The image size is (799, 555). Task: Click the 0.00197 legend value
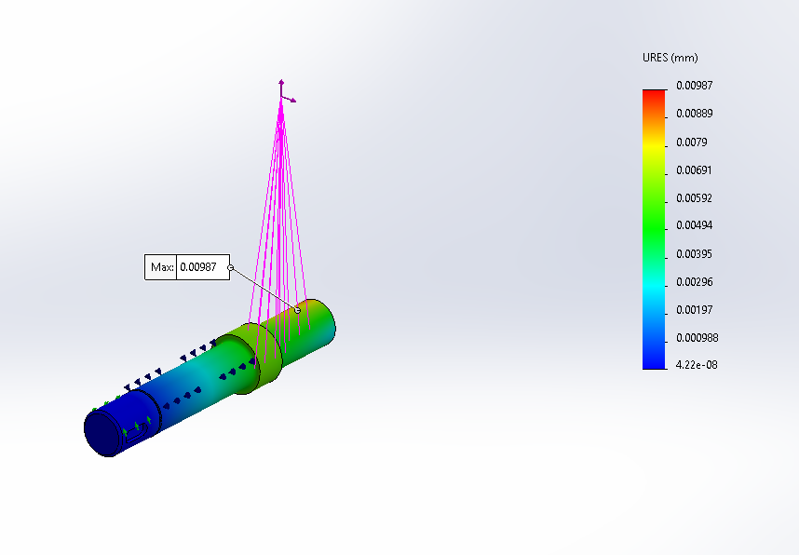pos(694,310)
